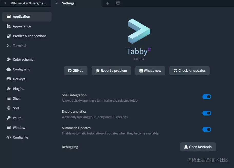This screenshot has width=234, height=168.
Task: Turn off Automatic Updates switch
Action: (207, 129)
